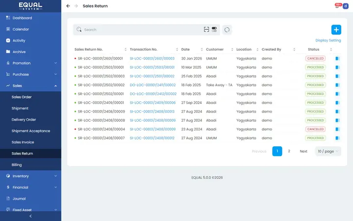The width and height of the screenshot is (353, 221).
Task: Open Delivery Order submenu item
Action: 30,119
